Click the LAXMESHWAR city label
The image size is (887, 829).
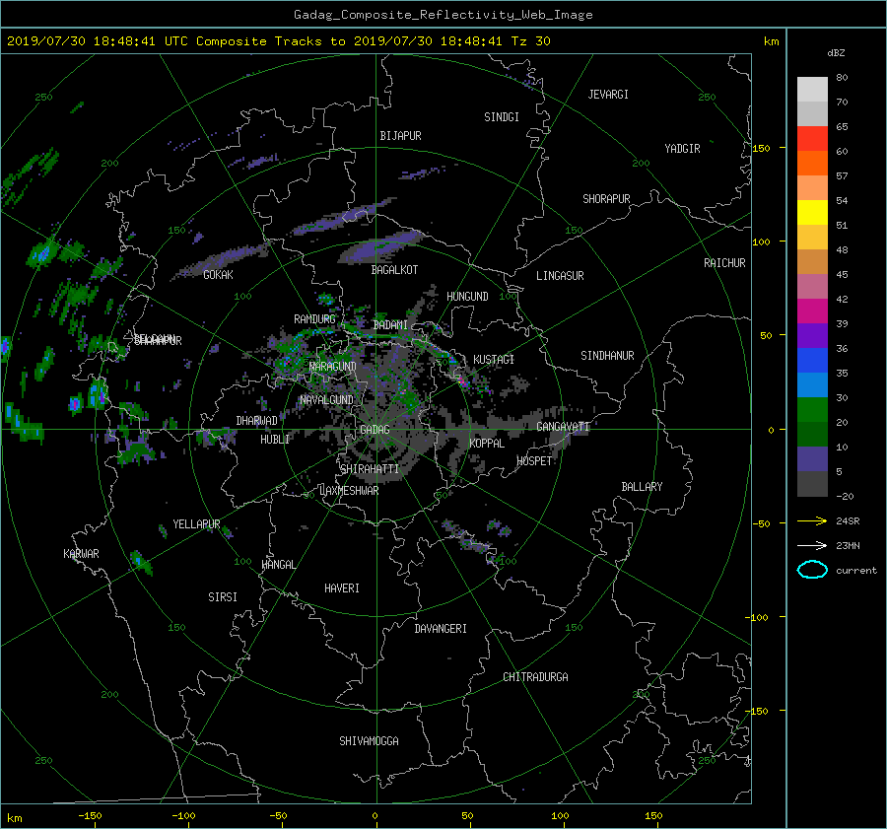click(349, 491)
